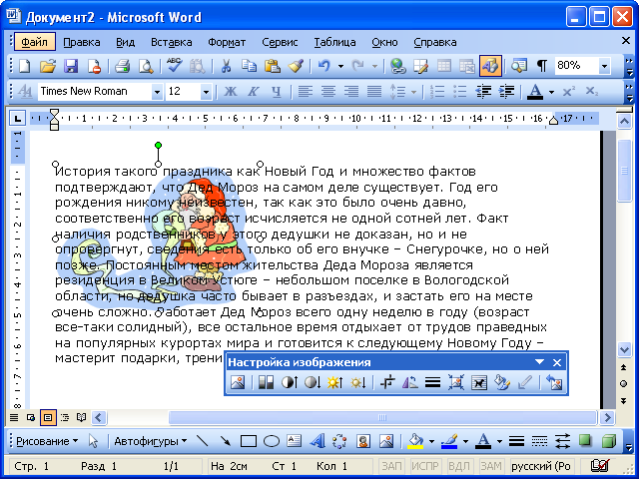Activate Format Painter brush
639x479 pixels.
point(296,66)
